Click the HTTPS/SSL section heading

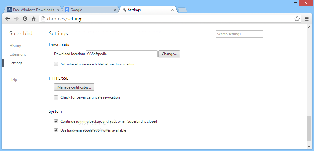click(59, 78)
